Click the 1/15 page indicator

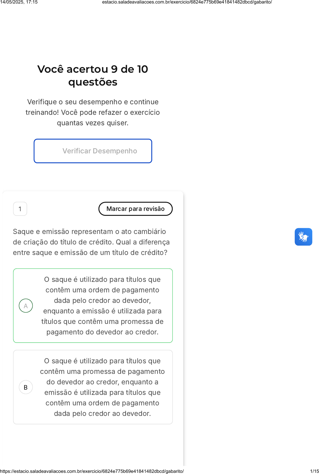click(x=314, y=471)
